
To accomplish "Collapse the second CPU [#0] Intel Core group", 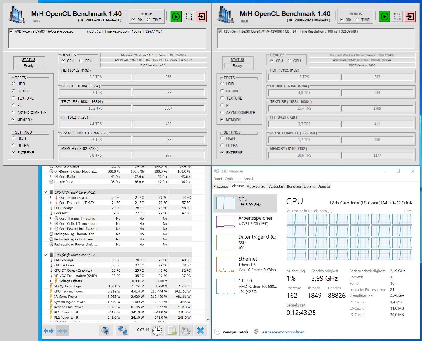I will [46, 255].
